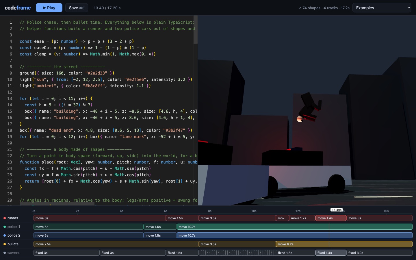The image size is (416, 260).
Task: Click the 8s mark on the timeline ruler
Action: tap(210, 211)
